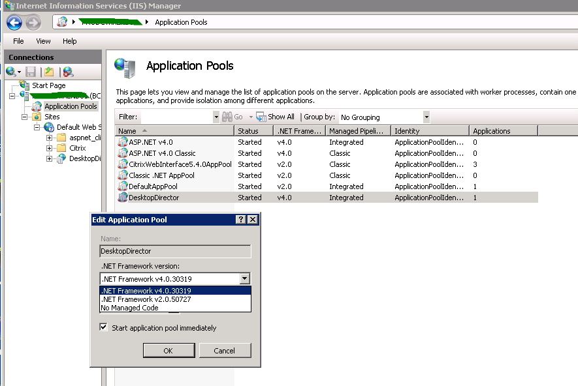Open the Create New Connection globe icon
The width and height of the screenshot is (578, 386).
point(11,72)
